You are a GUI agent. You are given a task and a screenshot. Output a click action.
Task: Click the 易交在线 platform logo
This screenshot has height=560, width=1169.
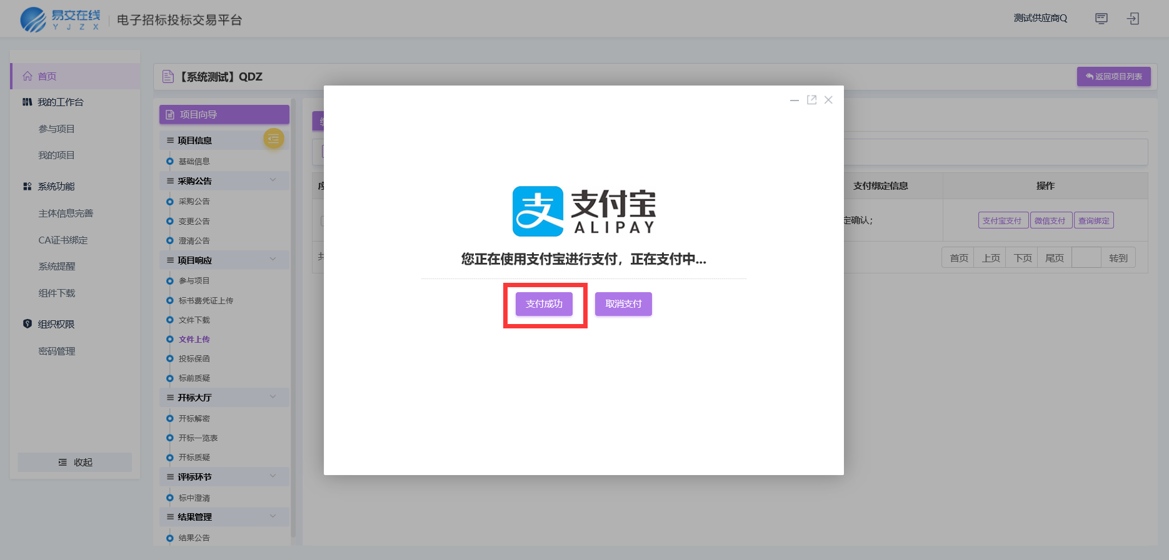point(61,20)
